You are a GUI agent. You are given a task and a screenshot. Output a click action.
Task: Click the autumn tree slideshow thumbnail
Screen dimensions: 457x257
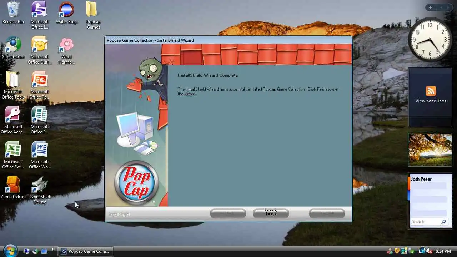430,150
